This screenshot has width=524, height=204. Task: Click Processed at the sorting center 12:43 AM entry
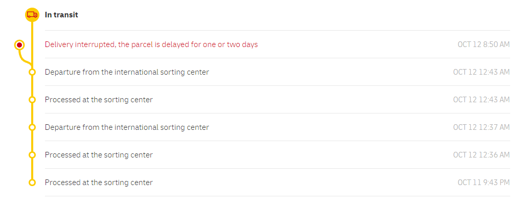tap(99, 100)
